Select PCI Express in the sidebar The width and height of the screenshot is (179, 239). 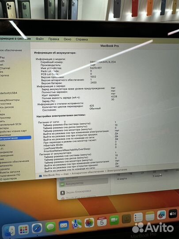click(x=4, y=75)
